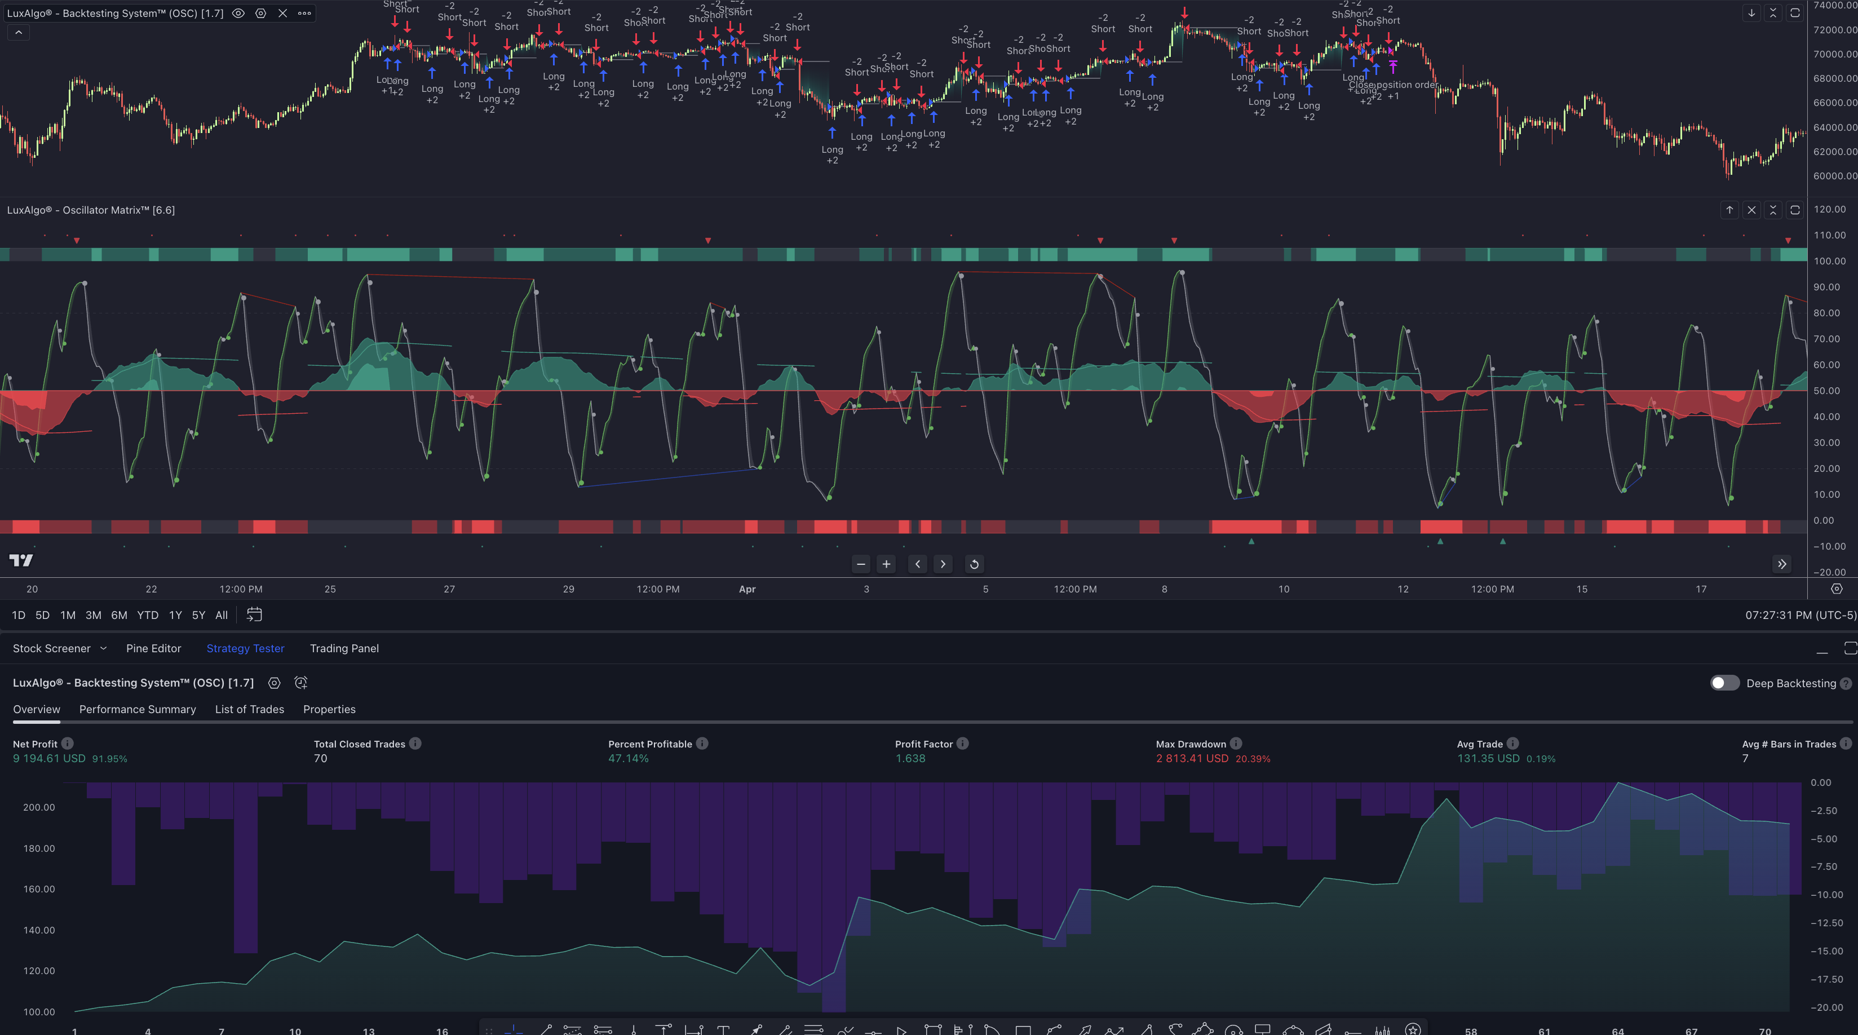Move the top price pane down
1858x1035 pixels.
coord(1751,13)
